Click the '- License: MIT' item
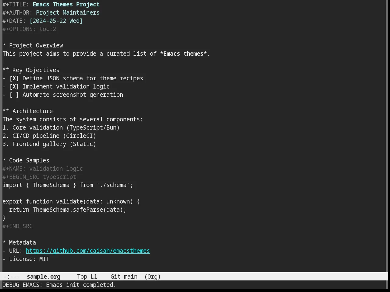Image resolution: width=390 pixels, height=292 pixels. pos(26,259)
